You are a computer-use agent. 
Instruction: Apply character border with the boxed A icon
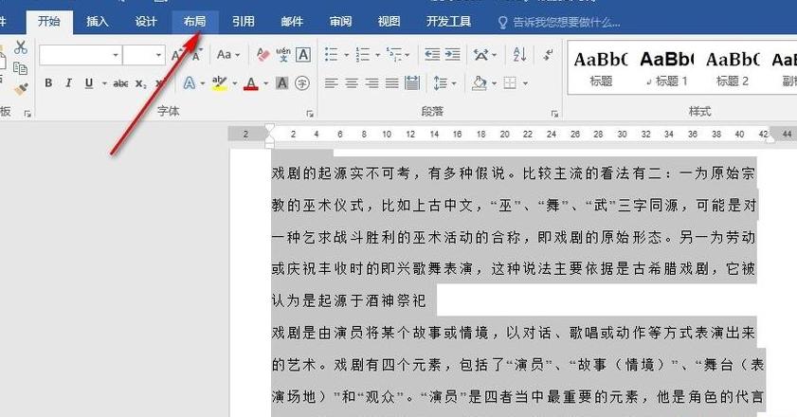coord(303,54)
